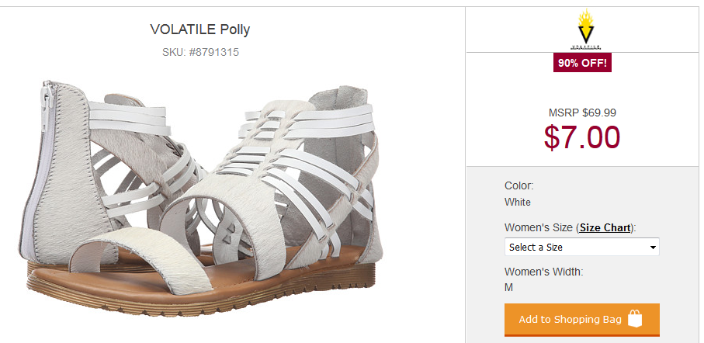Click the Add to Shopping Bag text
This screenshot has height=343, width=704.
coord(570,320)
